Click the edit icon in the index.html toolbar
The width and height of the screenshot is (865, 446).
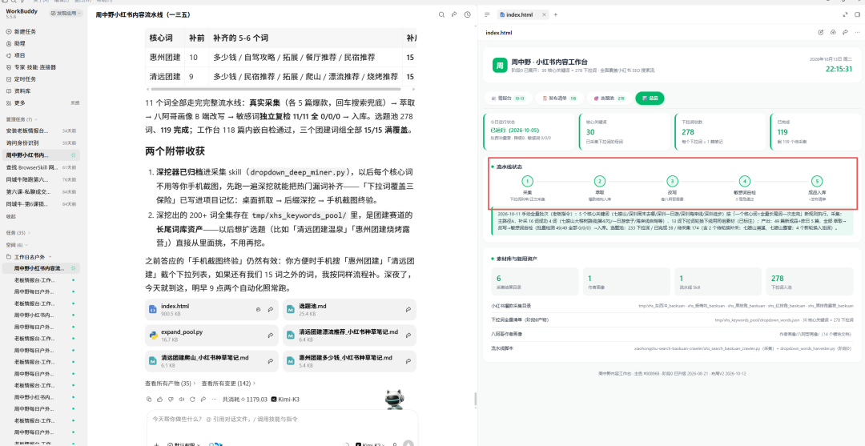(x=821, y=33)
